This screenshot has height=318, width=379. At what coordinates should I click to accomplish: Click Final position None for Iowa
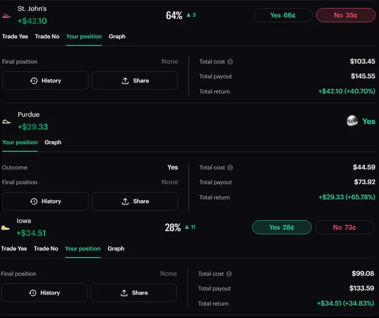168,273
